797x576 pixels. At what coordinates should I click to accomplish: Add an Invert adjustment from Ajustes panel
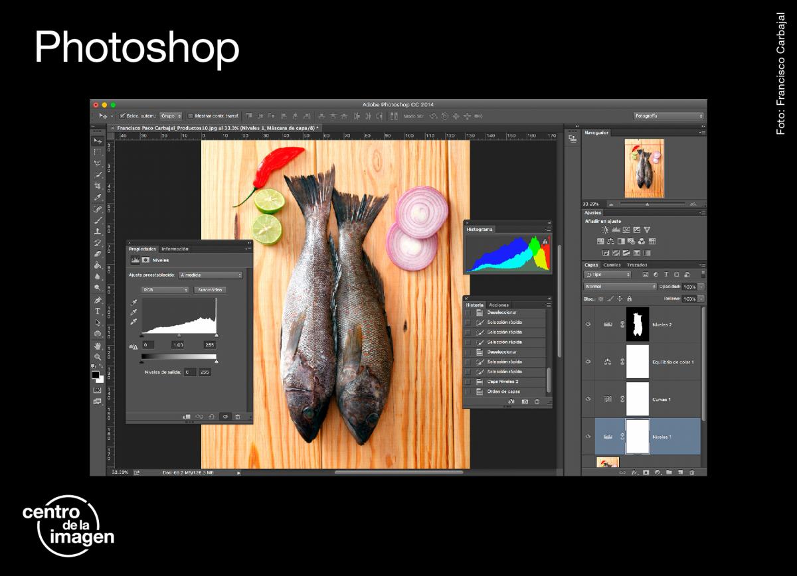point(606,253)
